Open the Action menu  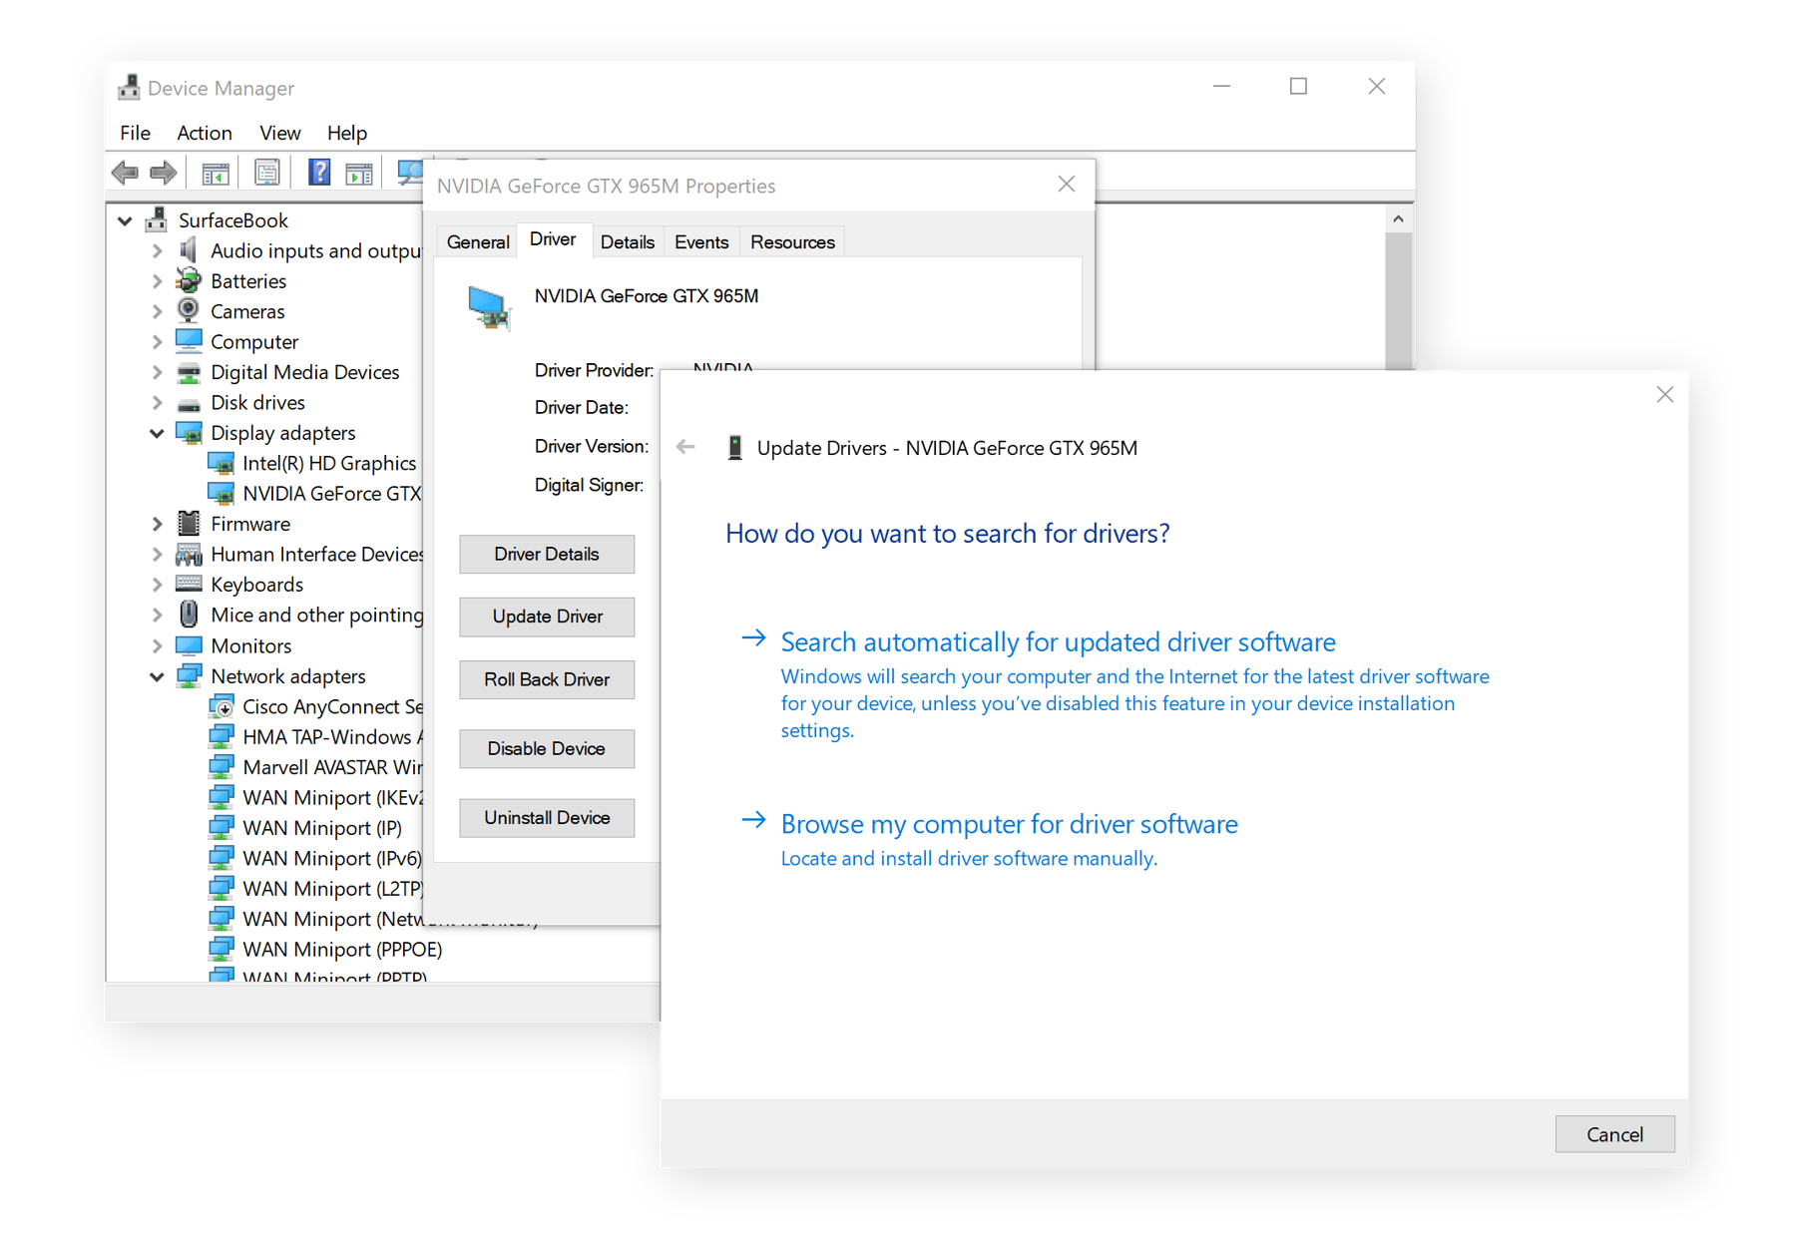coord(204,133)
